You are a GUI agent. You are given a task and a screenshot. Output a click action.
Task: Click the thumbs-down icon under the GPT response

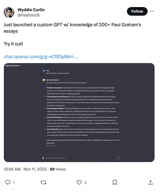point(52,146)
